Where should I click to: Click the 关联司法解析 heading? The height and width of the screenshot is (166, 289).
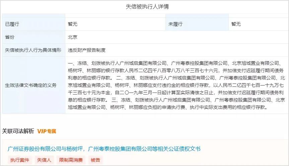(18, 131)
